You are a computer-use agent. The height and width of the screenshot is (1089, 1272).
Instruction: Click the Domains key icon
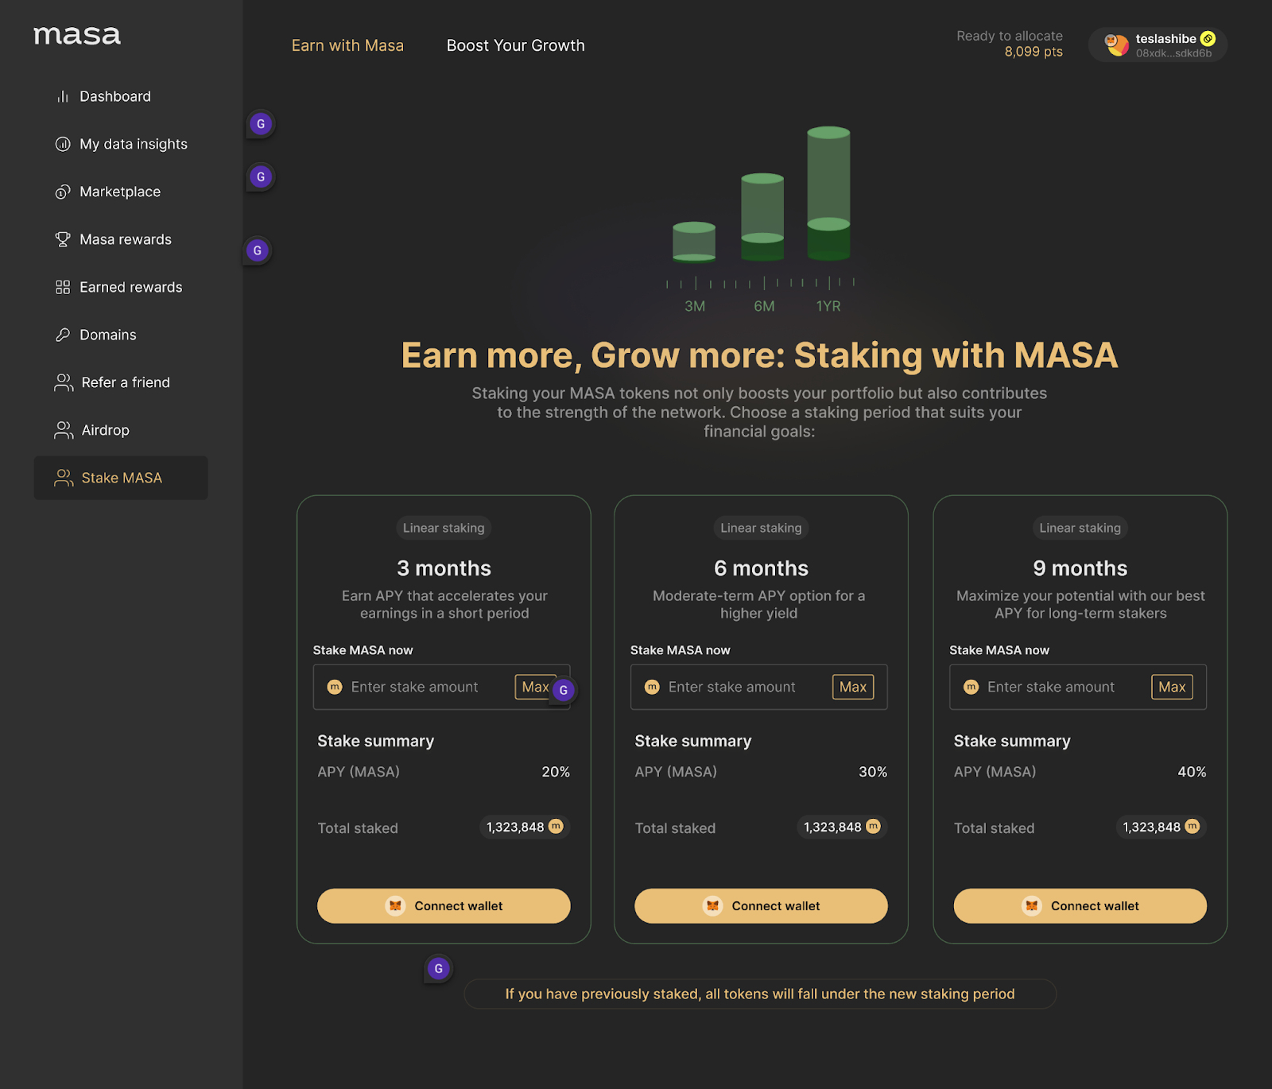tap(63, 335)
